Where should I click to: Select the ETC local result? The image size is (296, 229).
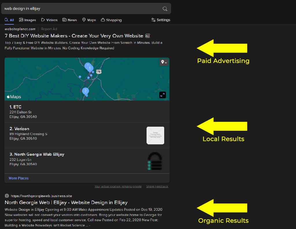[87, 112]
